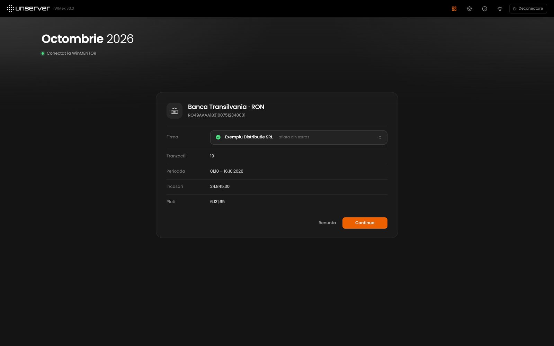Open the Firma company dropdown

click(298, 137)
